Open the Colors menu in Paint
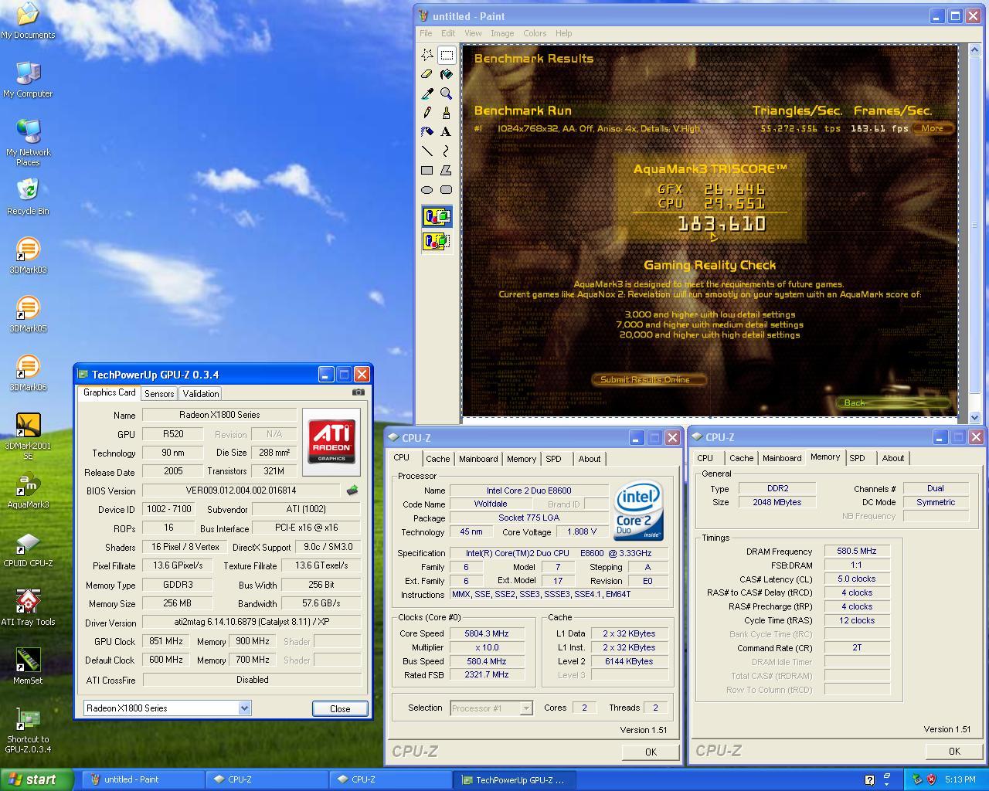The height and width of the screenshot is (791, 989). (535, 33)
